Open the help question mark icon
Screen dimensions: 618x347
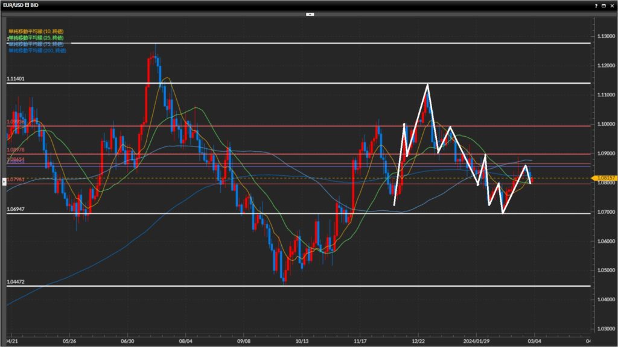click(596, 5)
